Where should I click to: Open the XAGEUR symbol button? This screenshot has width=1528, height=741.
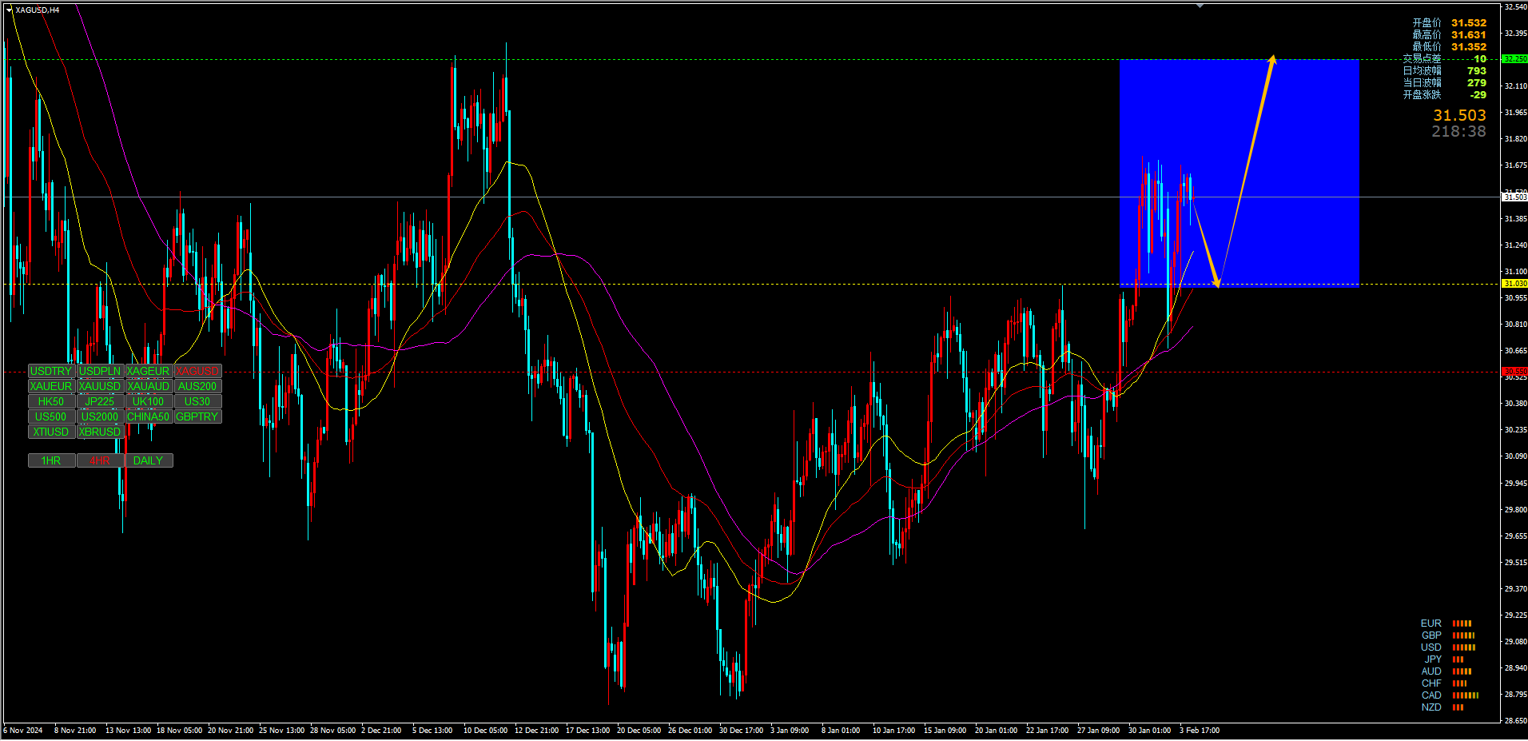[x=149, y=371]
